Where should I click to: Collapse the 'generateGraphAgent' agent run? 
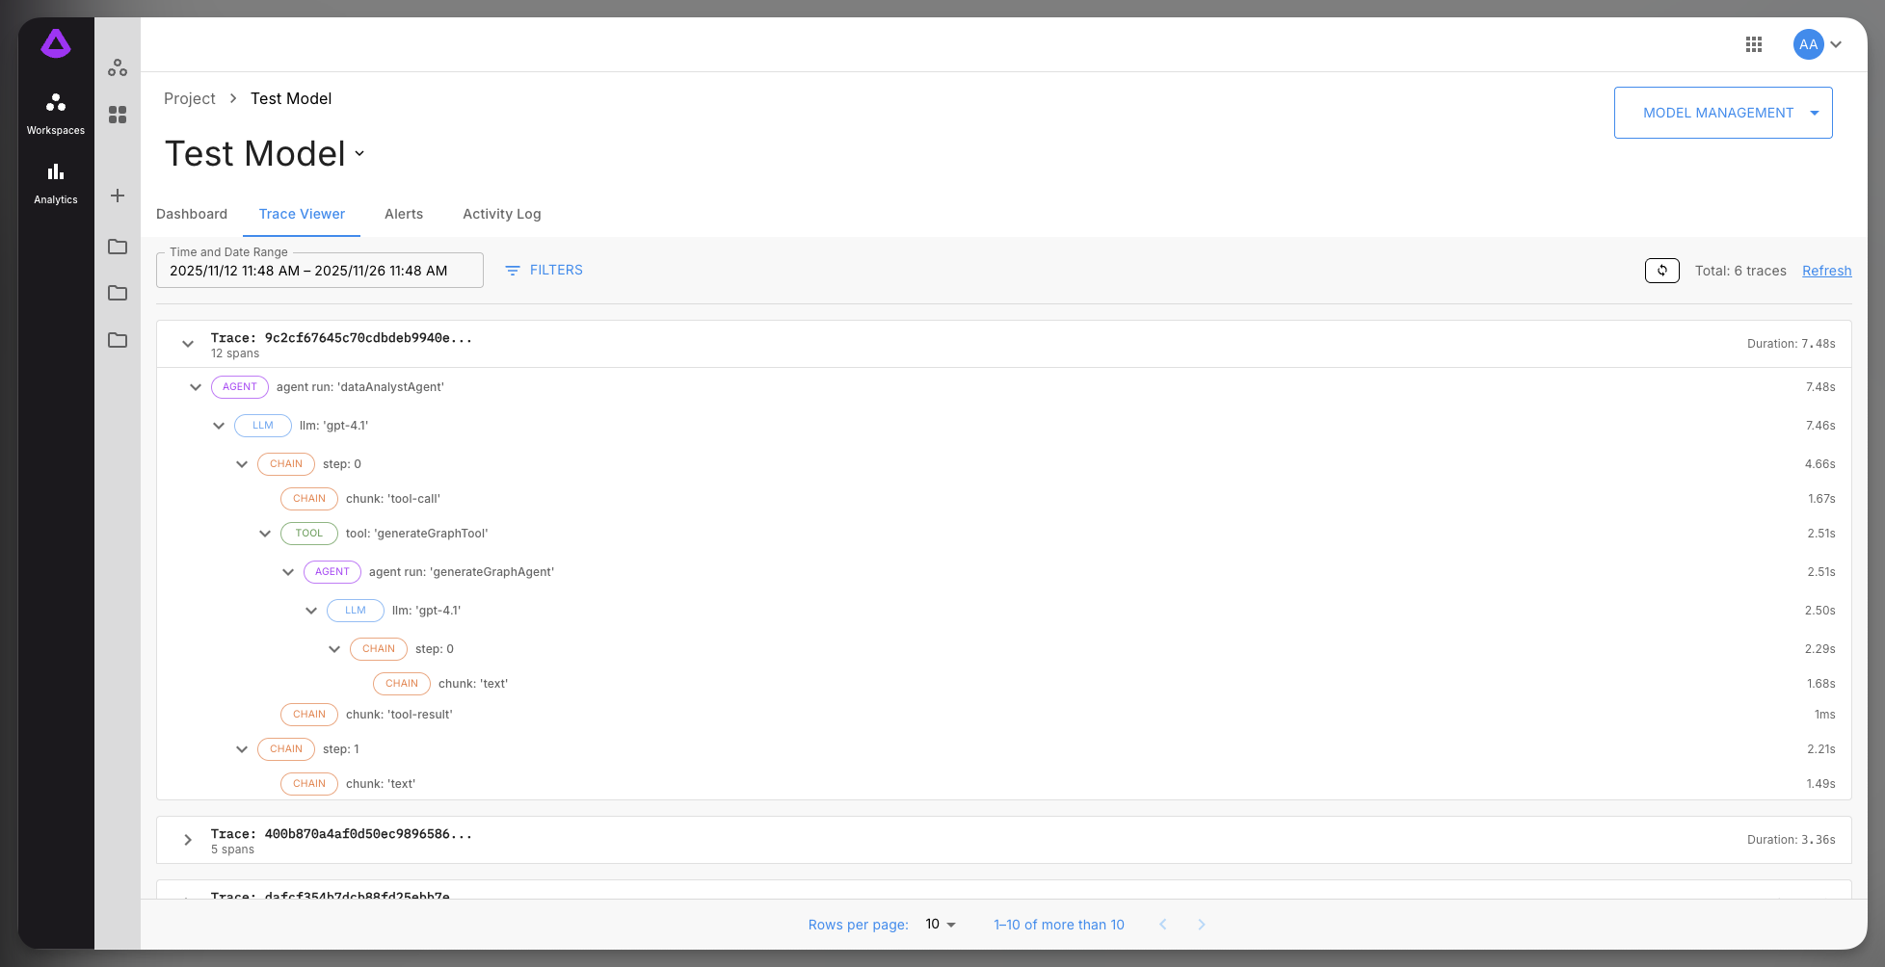point(288,572)
